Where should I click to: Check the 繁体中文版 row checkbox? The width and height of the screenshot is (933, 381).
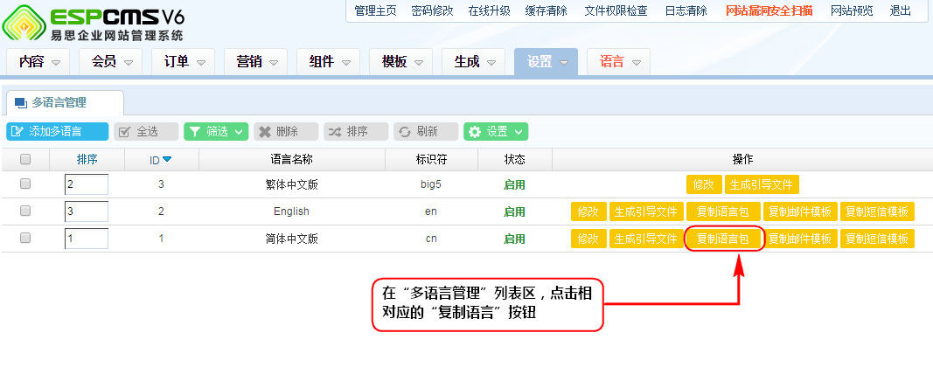pos(25,184)
